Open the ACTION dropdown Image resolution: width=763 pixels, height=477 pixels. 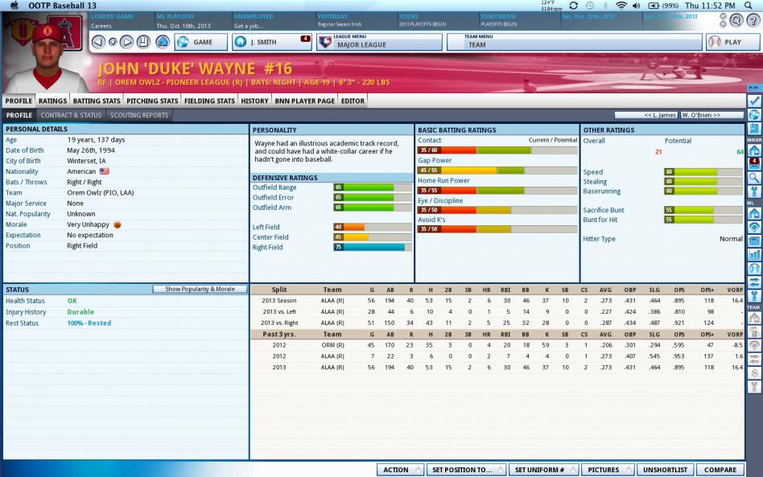pyautogui.click(x=400, y=470)
